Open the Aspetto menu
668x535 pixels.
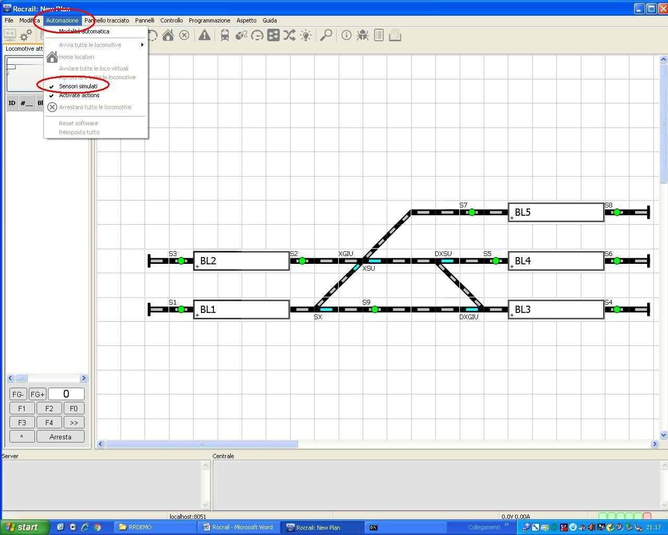pyautogui.click(x=246, y=20)
